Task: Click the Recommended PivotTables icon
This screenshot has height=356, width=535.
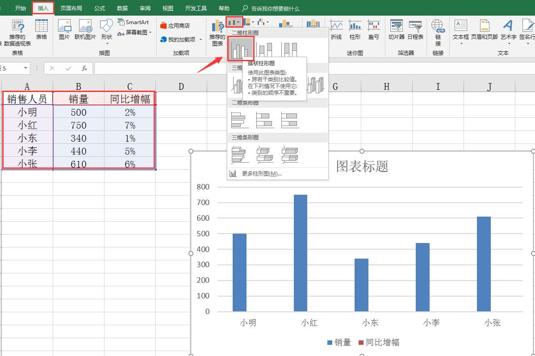Action: (x=17, y=26)
